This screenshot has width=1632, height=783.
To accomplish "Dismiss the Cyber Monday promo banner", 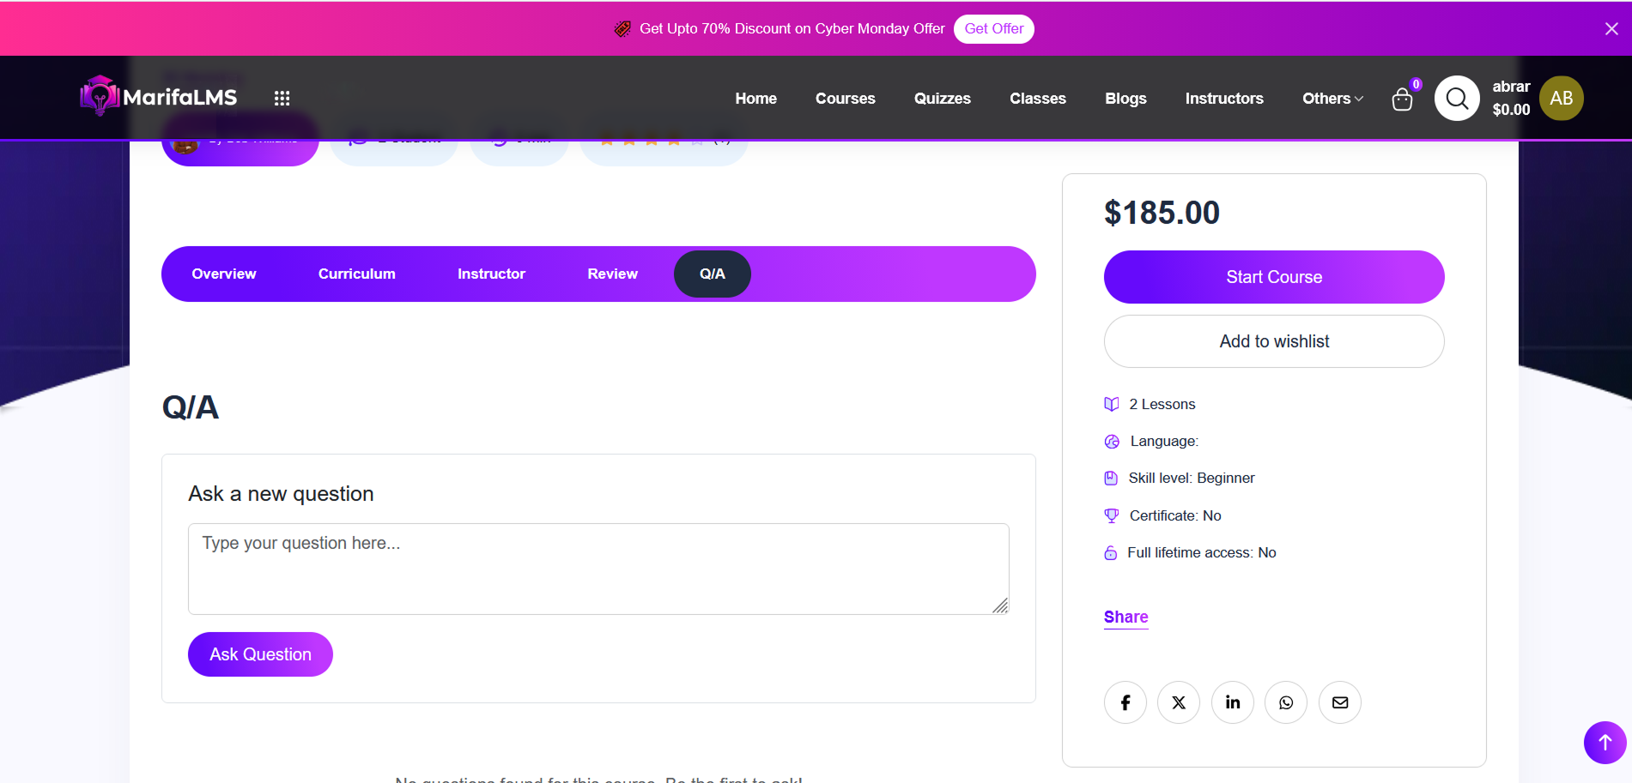I will pyautogui.click(x=1611, y=28).
